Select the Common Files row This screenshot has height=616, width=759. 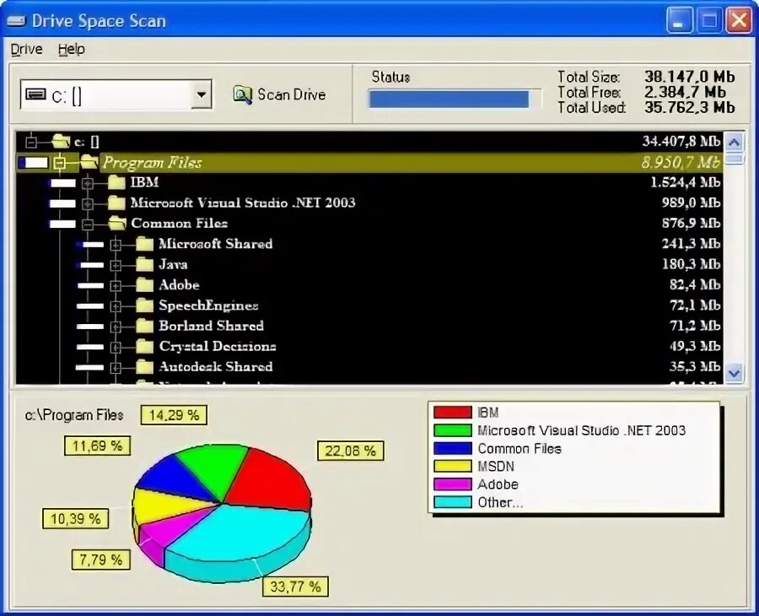tap(369, 224)
